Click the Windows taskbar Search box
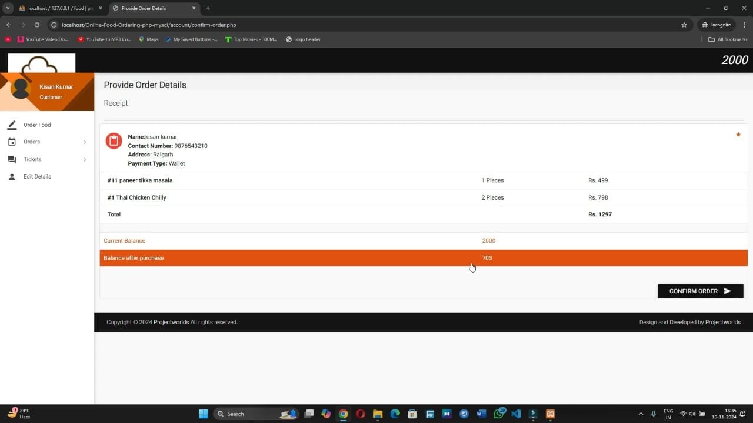Screen dimensions: 753x423 (247, 414)
